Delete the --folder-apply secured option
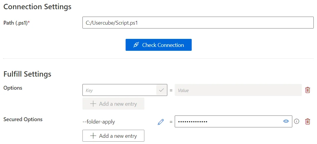 point(307,121)
